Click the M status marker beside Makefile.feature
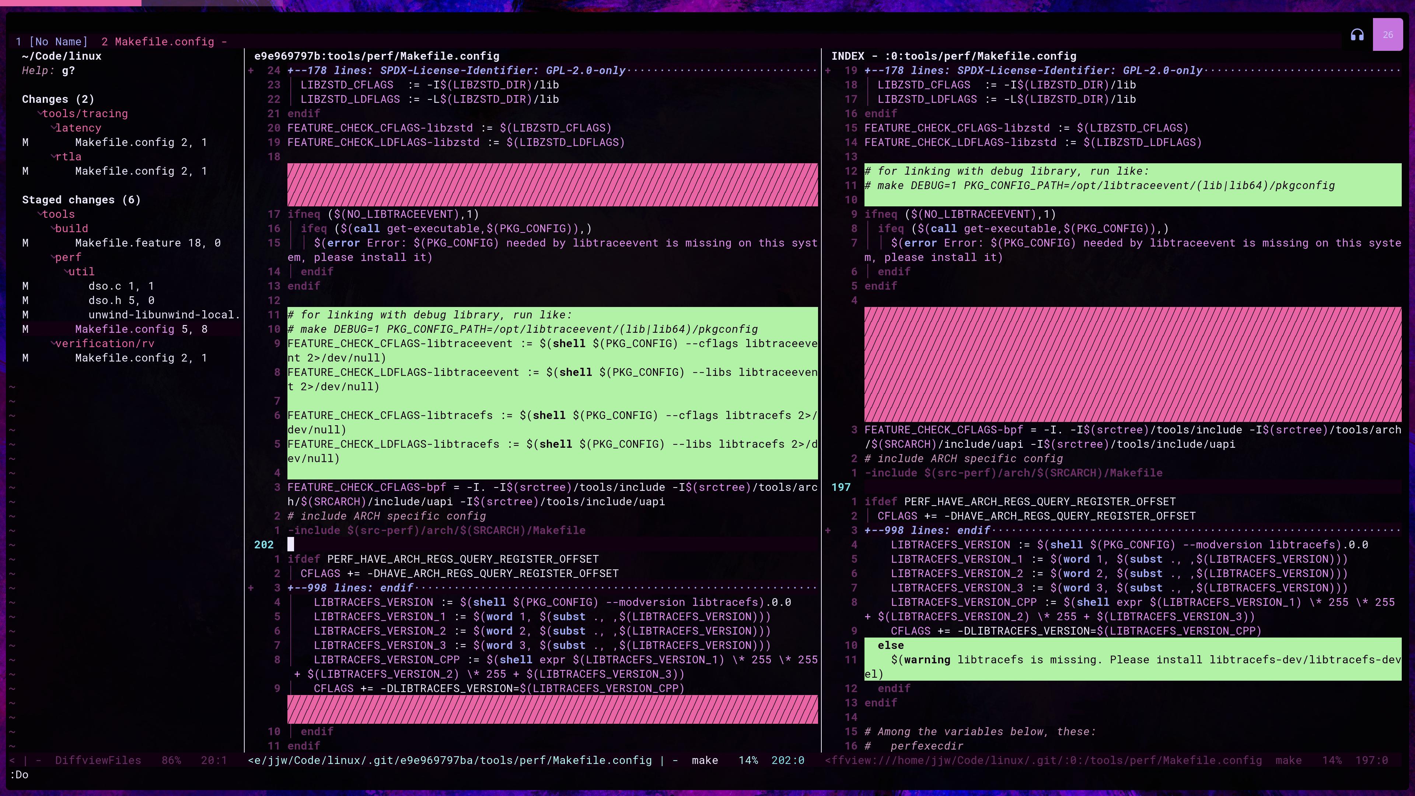Screen dimensions: 1415x796 point(25,243)
